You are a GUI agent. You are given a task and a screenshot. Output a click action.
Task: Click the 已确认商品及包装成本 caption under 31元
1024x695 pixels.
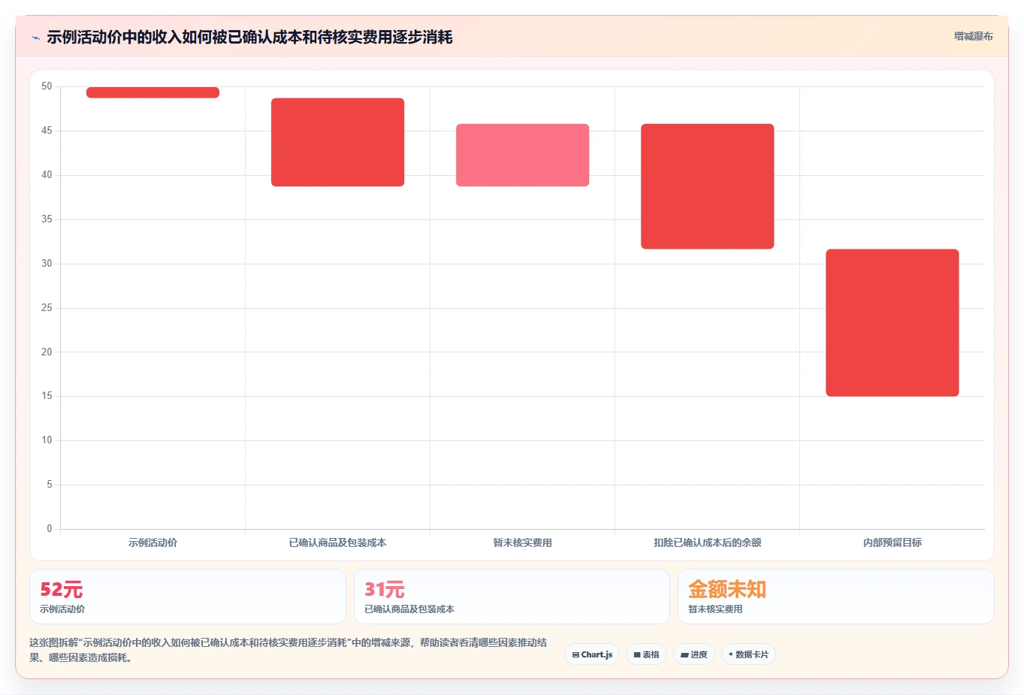[409, 609]
